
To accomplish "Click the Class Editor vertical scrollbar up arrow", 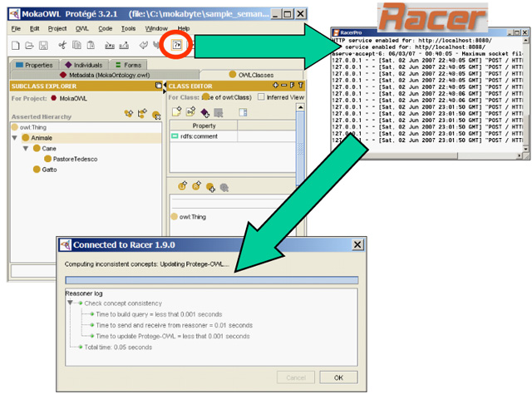I will point(300,107).
